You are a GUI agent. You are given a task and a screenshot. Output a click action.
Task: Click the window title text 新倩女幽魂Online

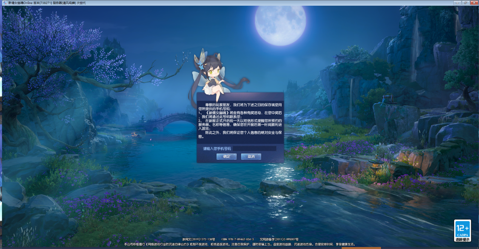click(21, 3)
